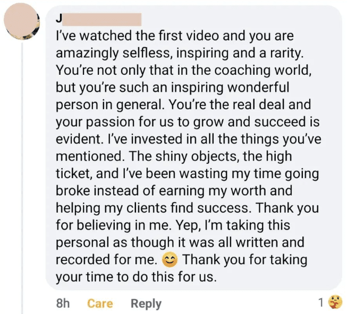Toggle the Care reaction on this comment
Screen dimensions: 347x314
100,303
